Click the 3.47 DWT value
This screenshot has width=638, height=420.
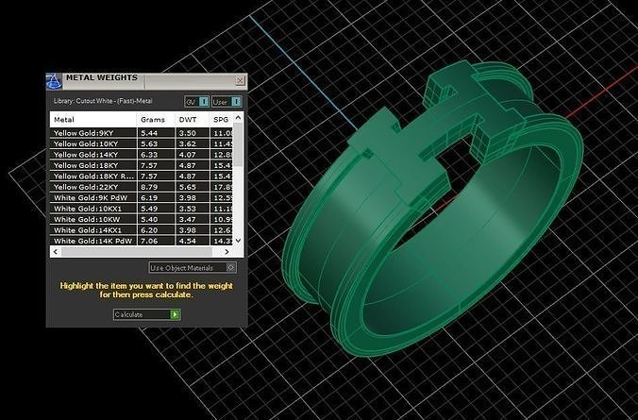(x=188, y=219)
